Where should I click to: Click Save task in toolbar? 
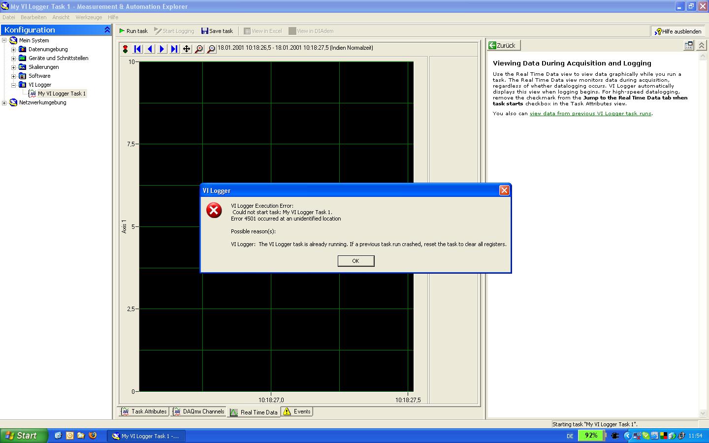(217, 31)
